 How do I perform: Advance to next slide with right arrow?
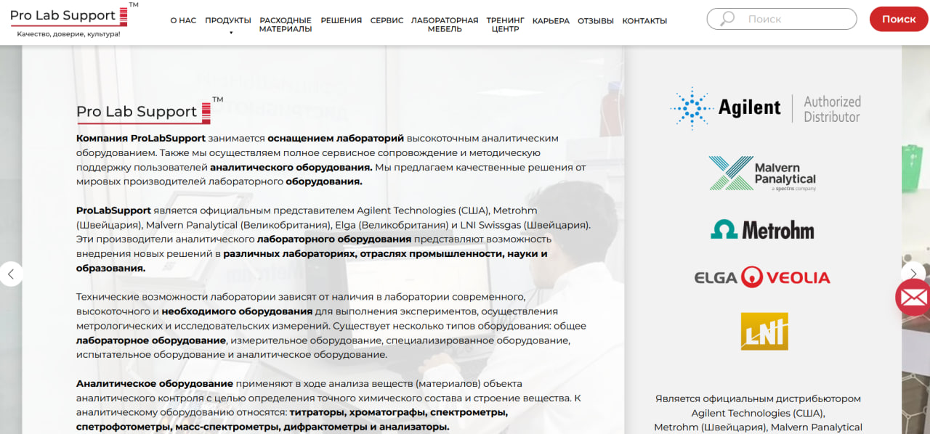pyautogui.click(x=913, y=273)
